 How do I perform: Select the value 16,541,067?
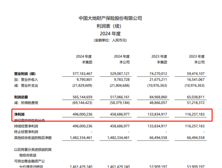(x=196, y=80)
